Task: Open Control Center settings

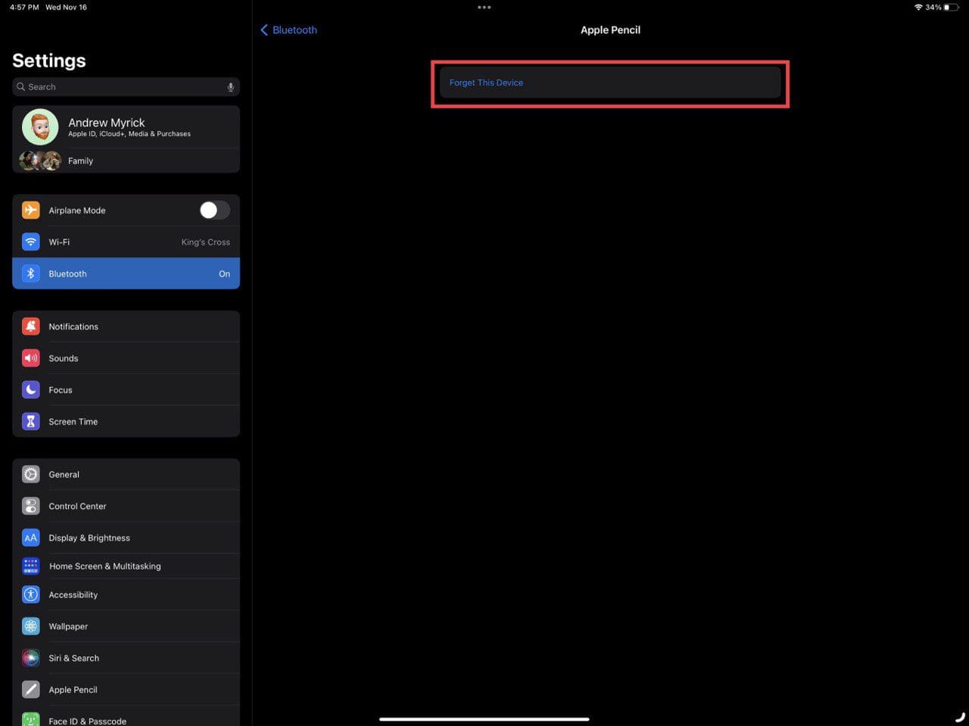Action: [x=126, y=506]
